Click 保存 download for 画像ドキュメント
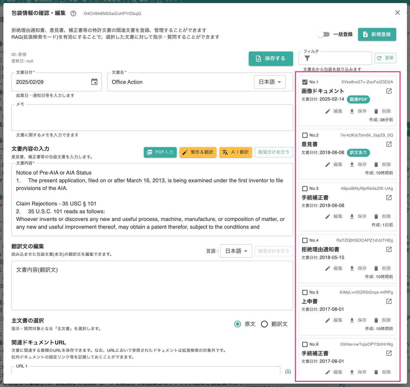The height and width of the screenshot is (387, 410). 358,111
